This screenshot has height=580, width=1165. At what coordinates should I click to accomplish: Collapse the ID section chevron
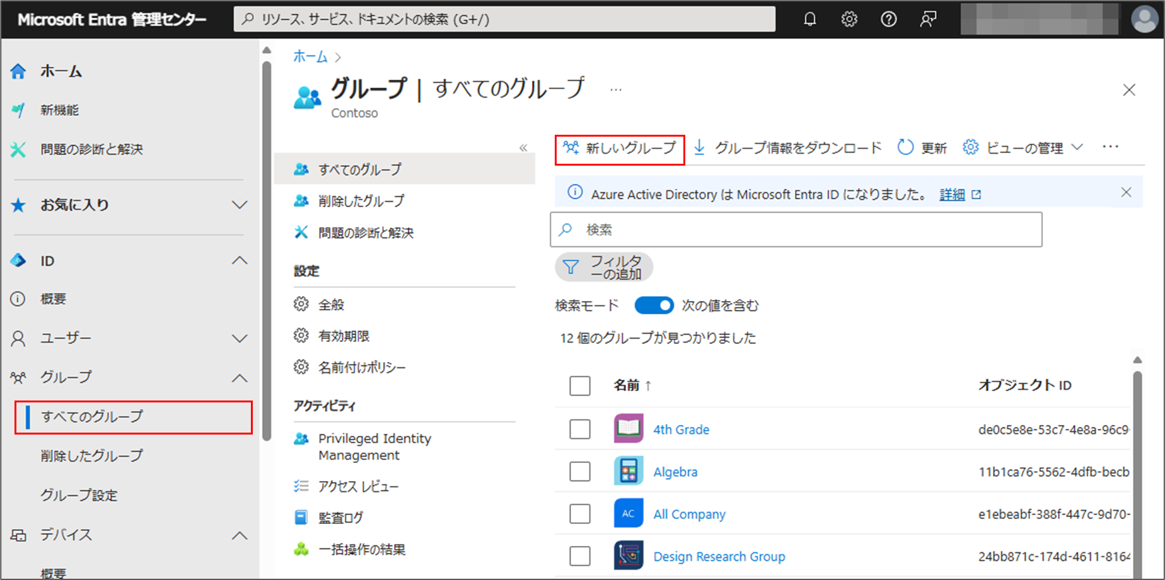(240, 261)
